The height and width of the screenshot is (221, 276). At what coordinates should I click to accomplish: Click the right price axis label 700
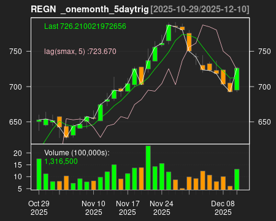(264, 87)
